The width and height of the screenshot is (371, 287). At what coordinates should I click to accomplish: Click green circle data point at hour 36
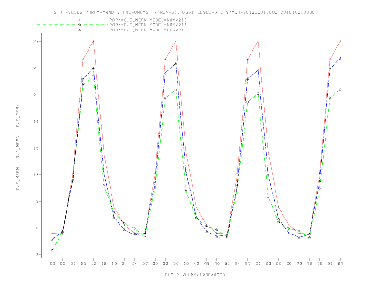pyautogui.click(x=176, y=90)
